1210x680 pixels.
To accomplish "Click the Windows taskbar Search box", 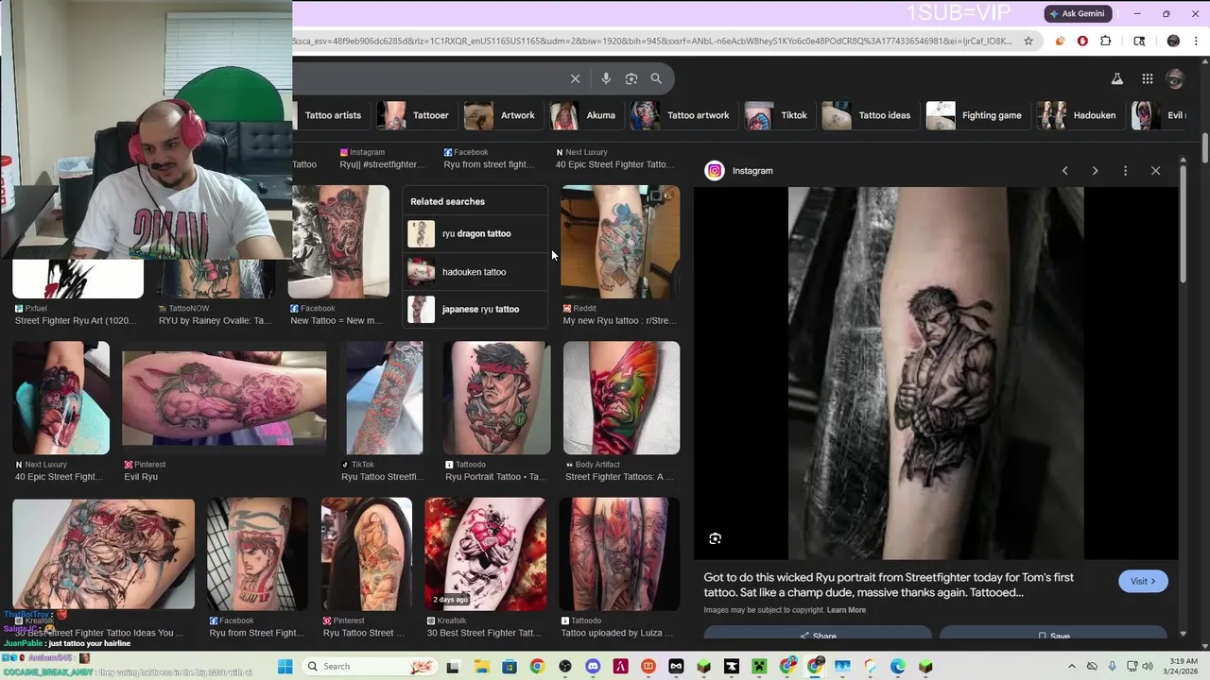I will [x=371, y=666].
